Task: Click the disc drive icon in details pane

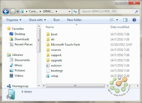Action: coord(11,95)
